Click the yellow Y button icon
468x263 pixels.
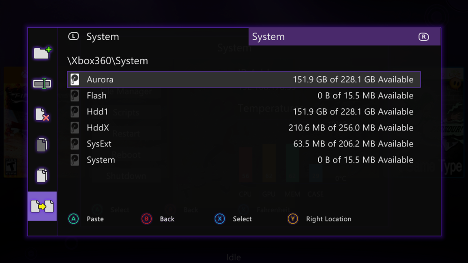click(x=293, y=219)
